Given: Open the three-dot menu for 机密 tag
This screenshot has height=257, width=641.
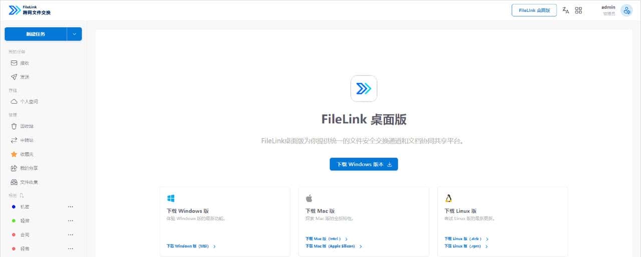Looking at the screenshot, I should pos(71,206).
